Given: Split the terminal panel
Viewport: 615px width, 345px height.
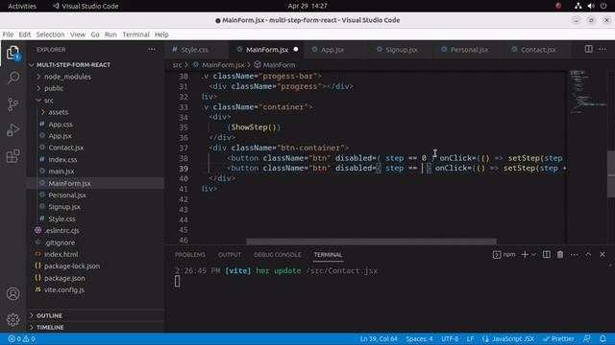Looking at the screenshot, I should point(547,255).
